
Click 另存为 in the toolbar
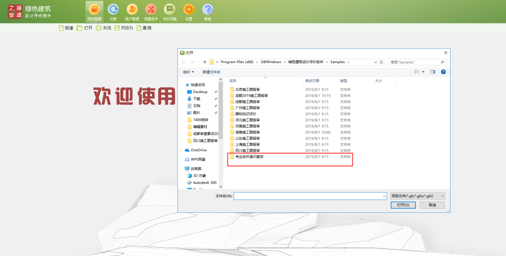click(123, 28)
